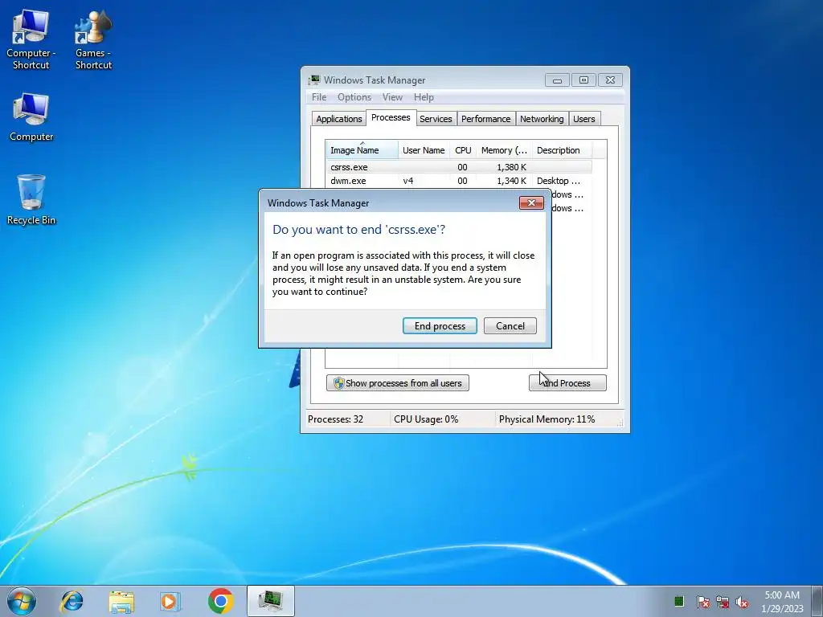Open the Help menu
823x617 pixels.
(x=424, y=97)
